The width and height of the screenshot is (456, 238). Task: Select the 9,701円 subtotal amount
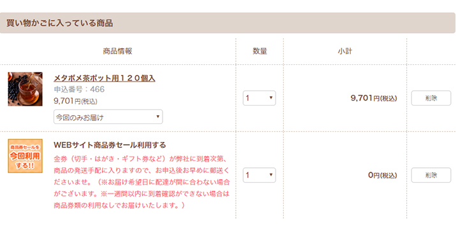(x=374, y=98)
